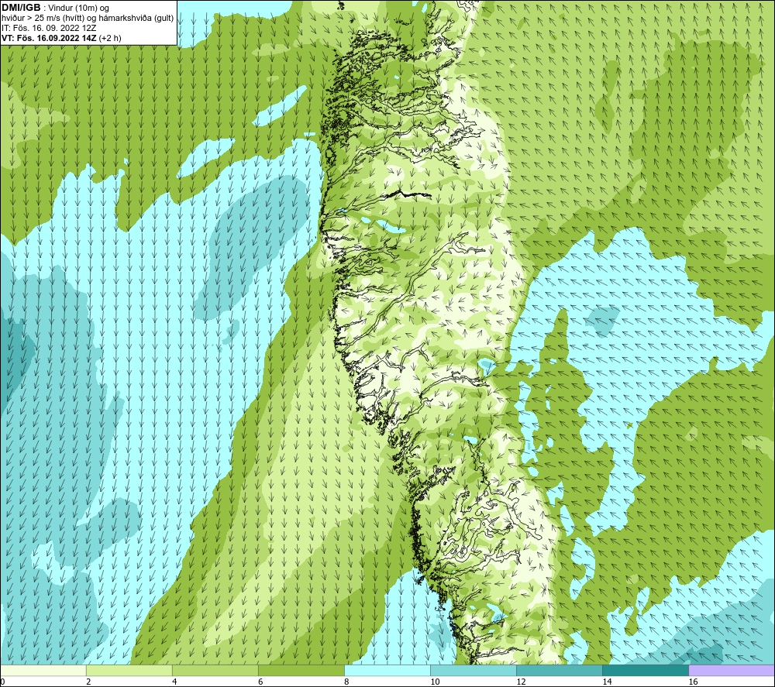Image resolution: width=775 pixels, height=687 pixels.
Task: Click the '4' label on the color scale
Action: point(174,682)
